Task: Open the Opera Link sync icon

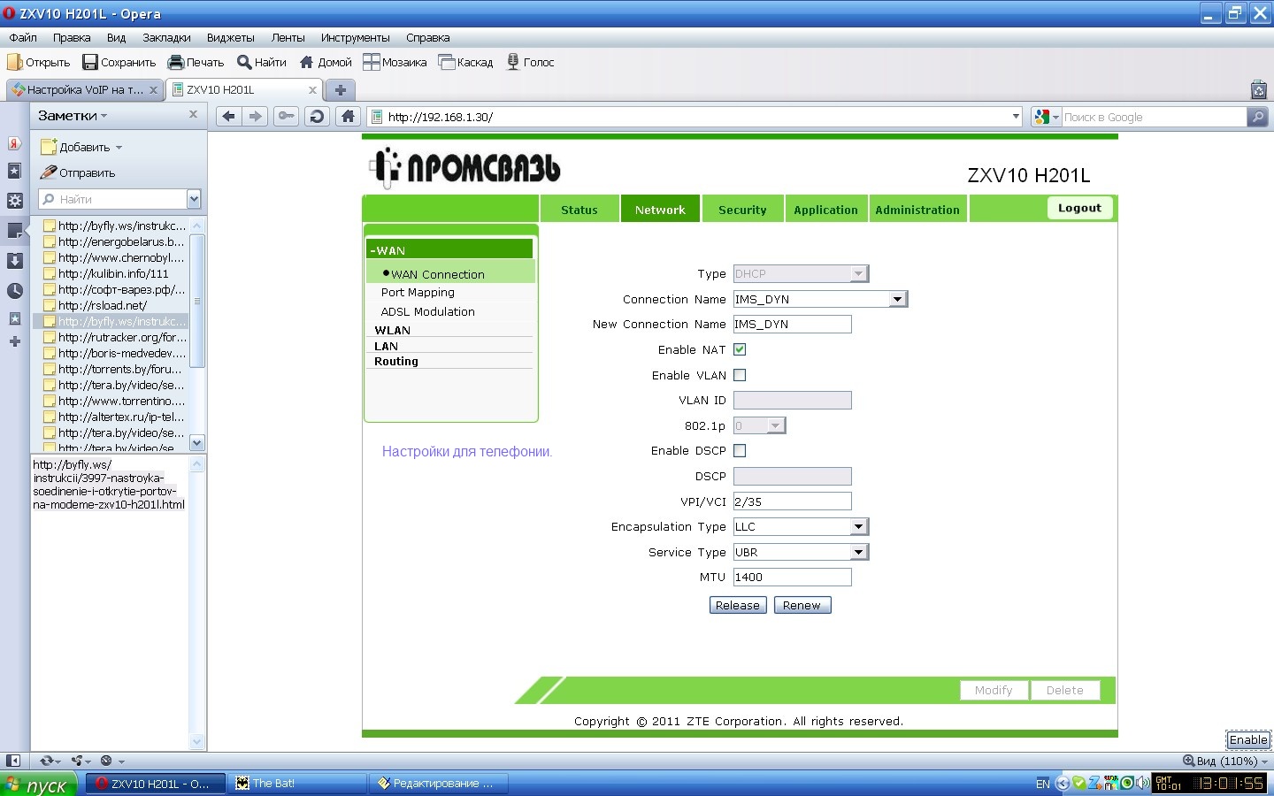Action: (49, 761)
